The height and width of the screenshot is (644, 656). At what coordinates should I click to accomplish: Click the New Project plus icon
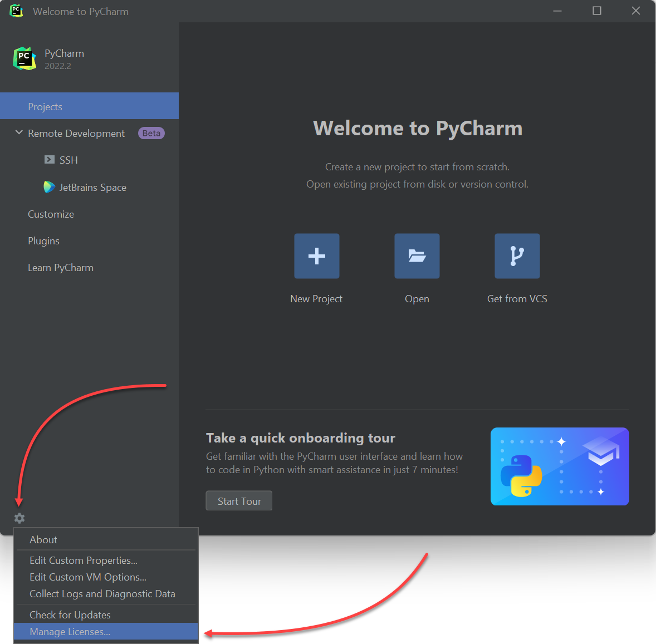tap(317, 256)
